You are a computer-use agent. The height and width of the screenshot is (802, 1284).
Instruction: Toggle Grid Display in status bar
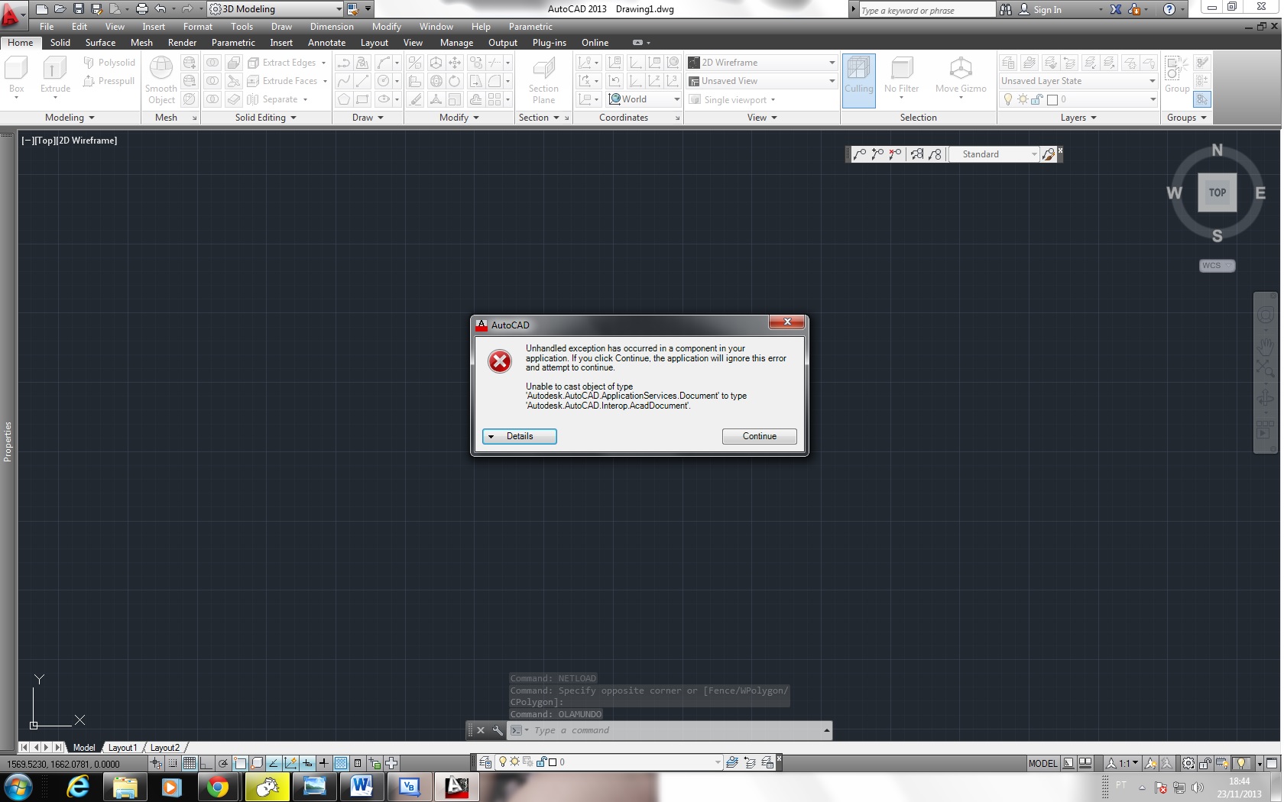190,763
